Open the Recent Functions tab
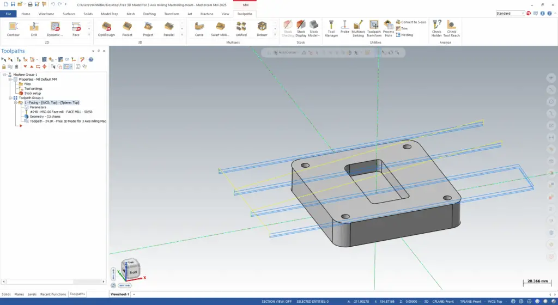The width and height of the screenshot is (558, 305). tap(53, 294)
